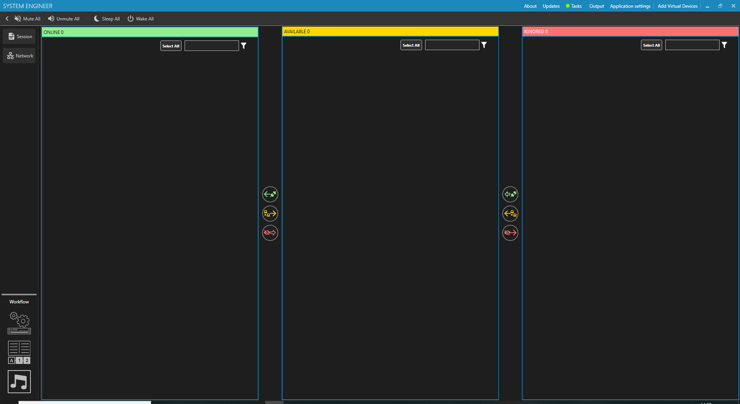The width and height of the screenshot is (740, 404).
Task: Click Sleep All in toolbar
Action: tap(107, 19)
